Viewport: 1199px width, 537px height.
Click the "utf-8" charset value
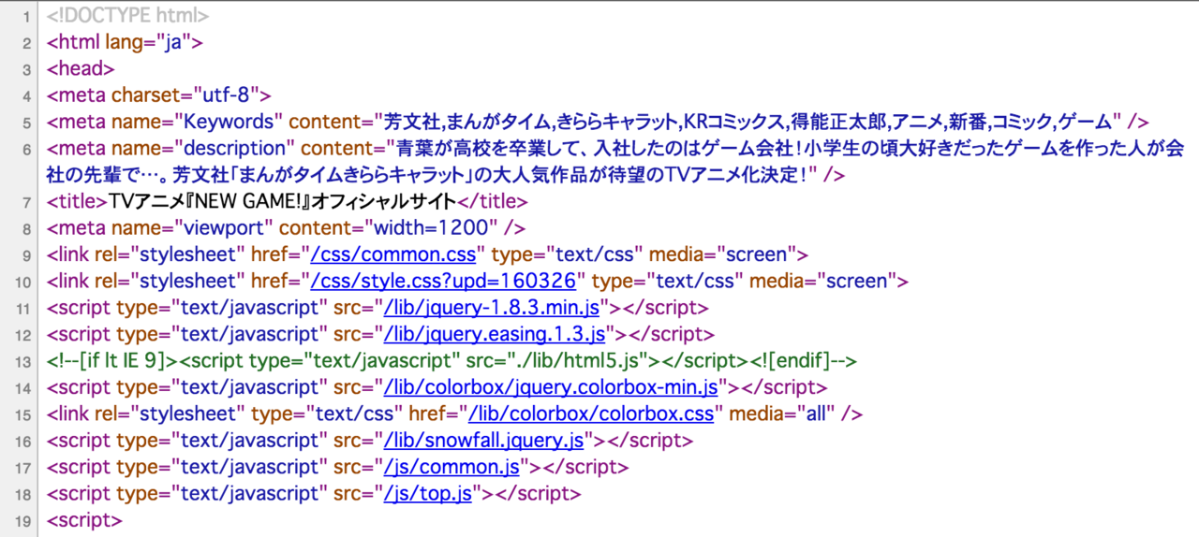[228, 94]
